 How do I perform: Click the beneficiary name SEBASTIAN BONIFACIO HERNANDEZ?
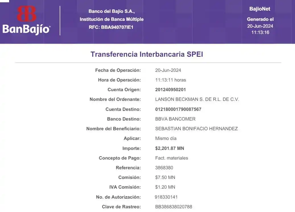click(x=196, y=129)
